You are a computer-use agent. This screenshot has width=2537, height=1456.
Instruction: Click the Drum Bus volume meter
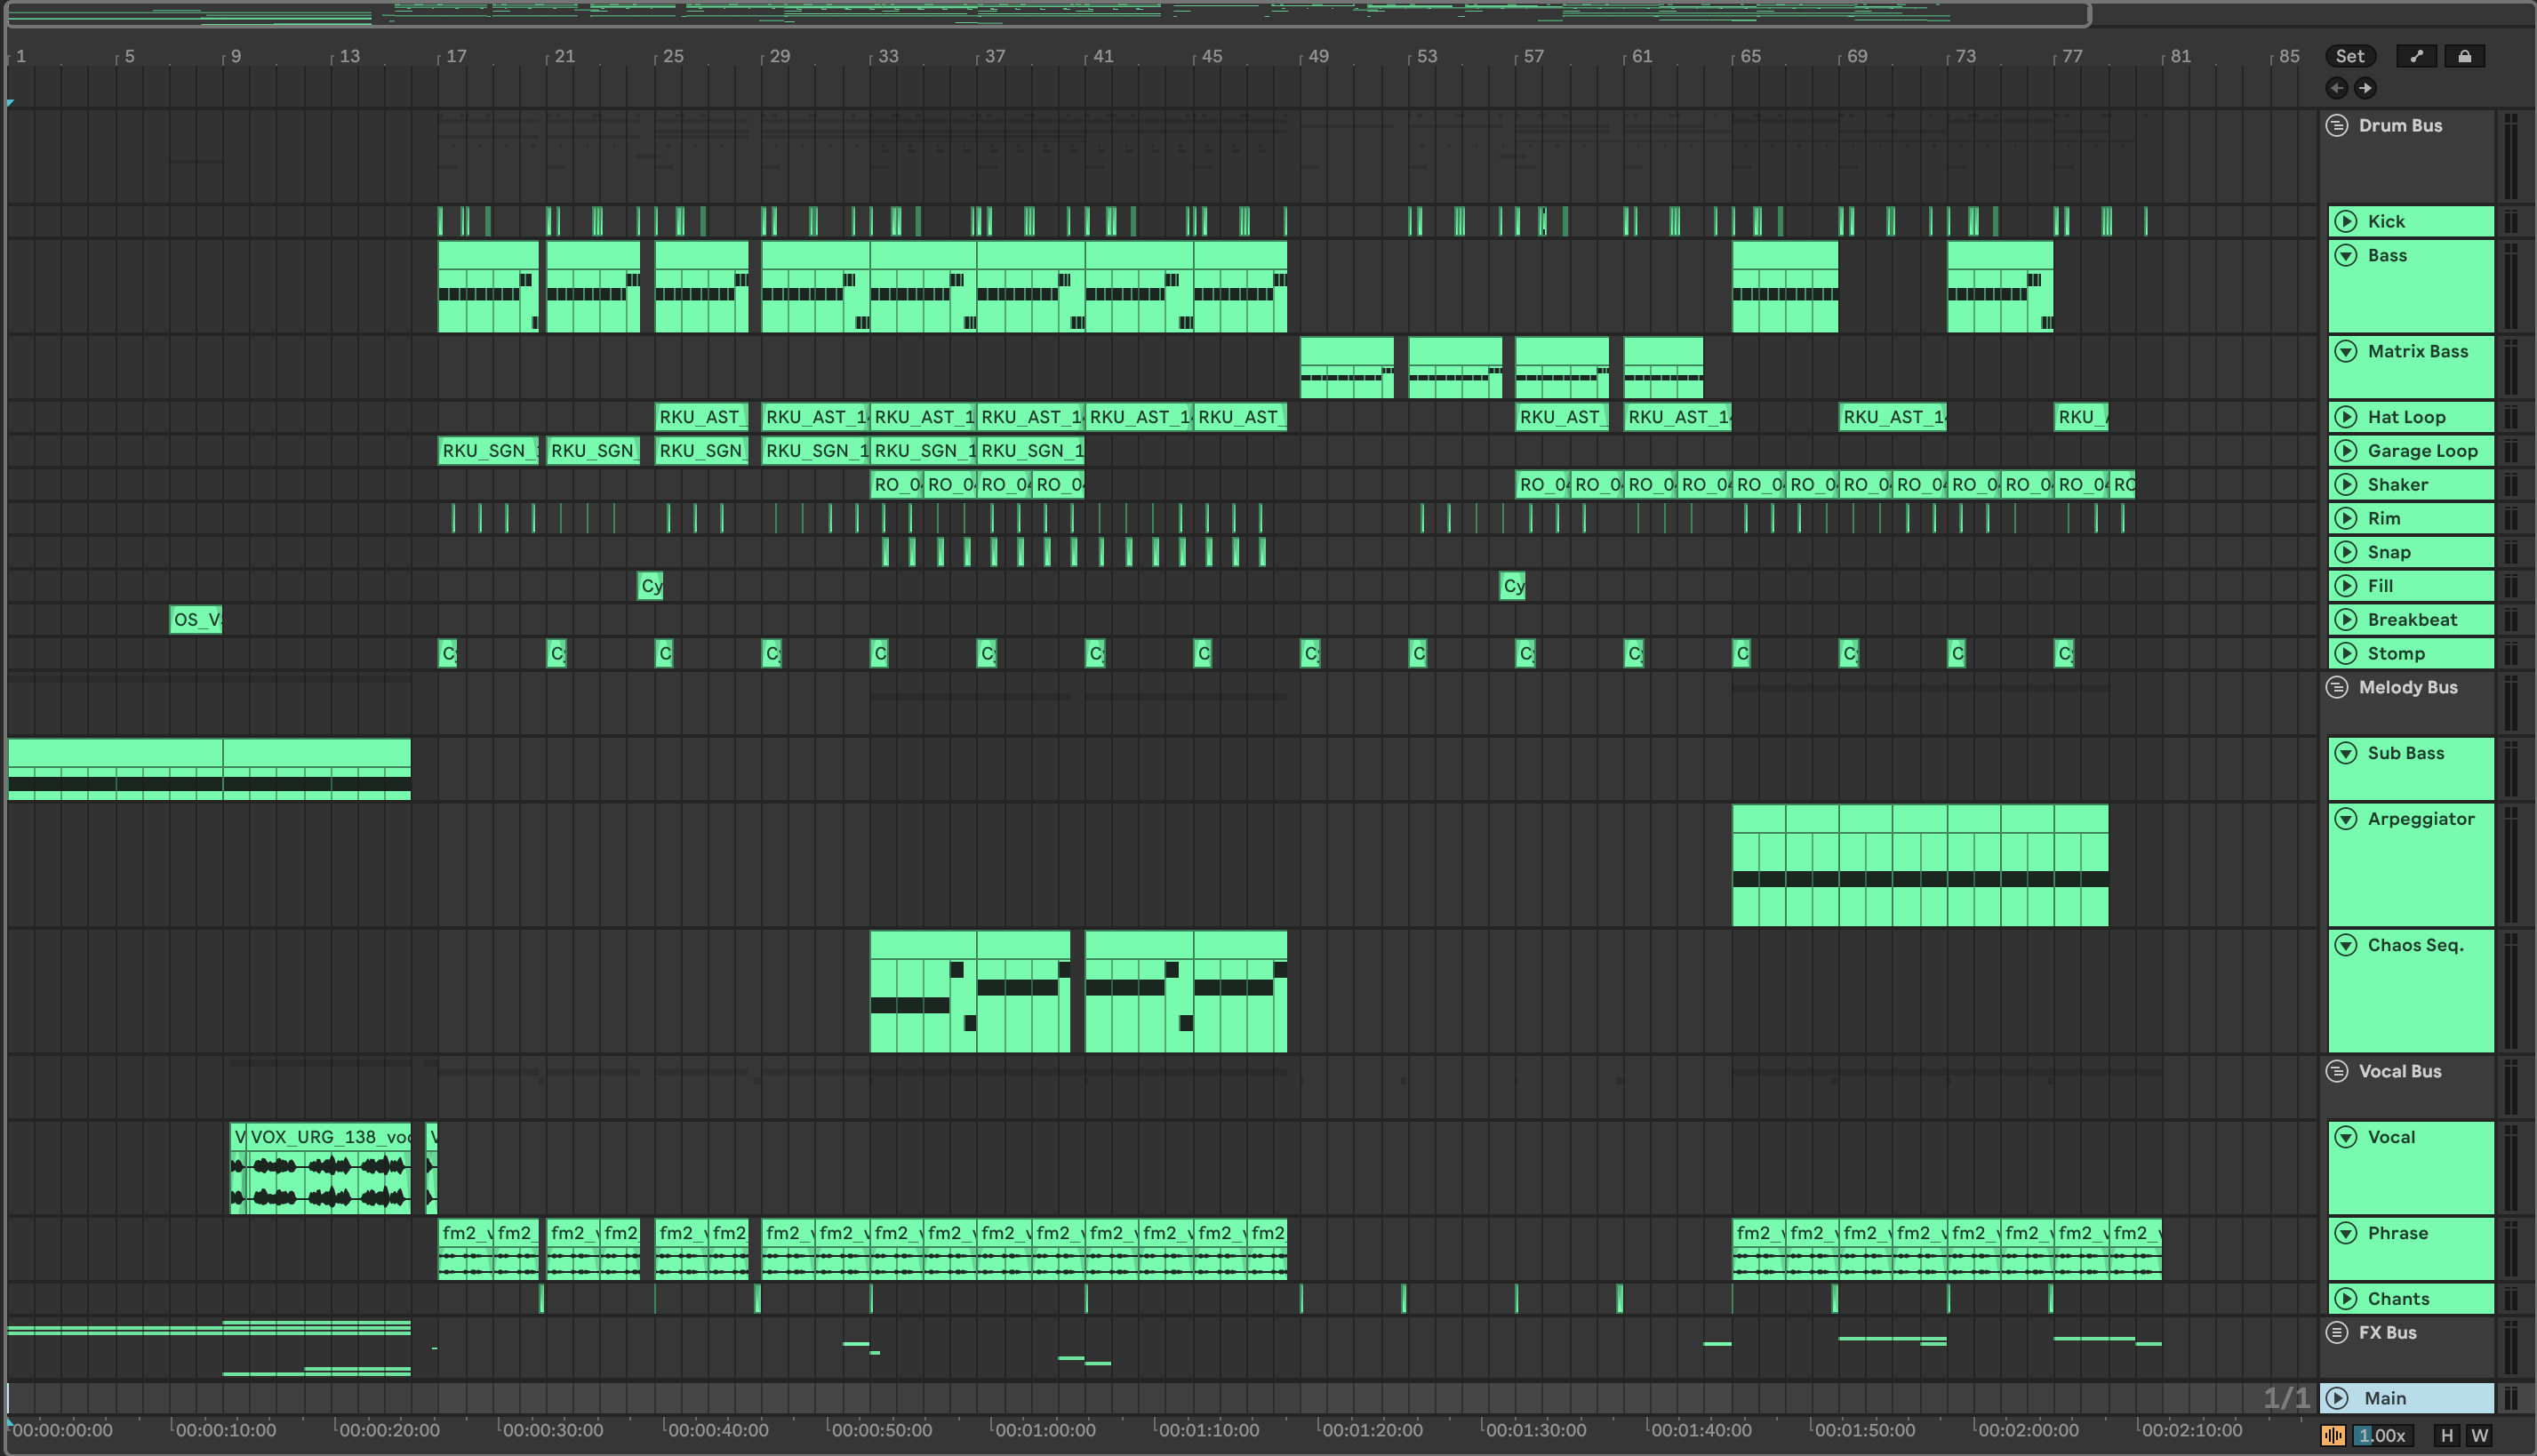coord(2510,156)
